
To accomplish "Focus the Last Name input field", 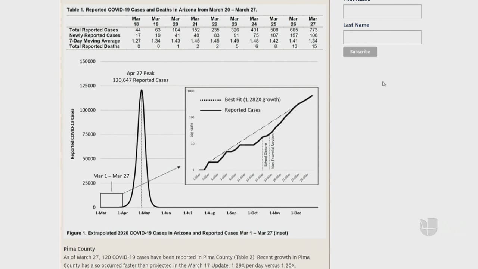I will [382, 37].
